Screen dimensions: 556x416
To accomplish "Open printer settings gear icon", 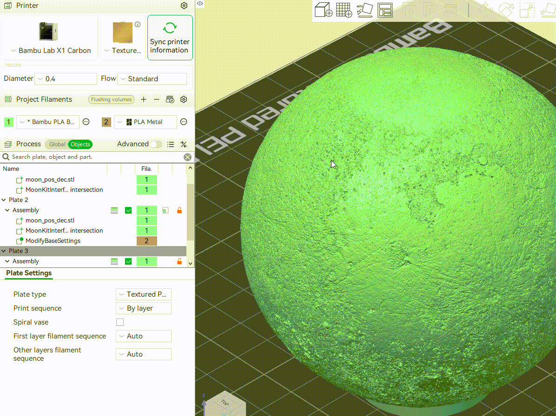I will click(x=184, y=6).
